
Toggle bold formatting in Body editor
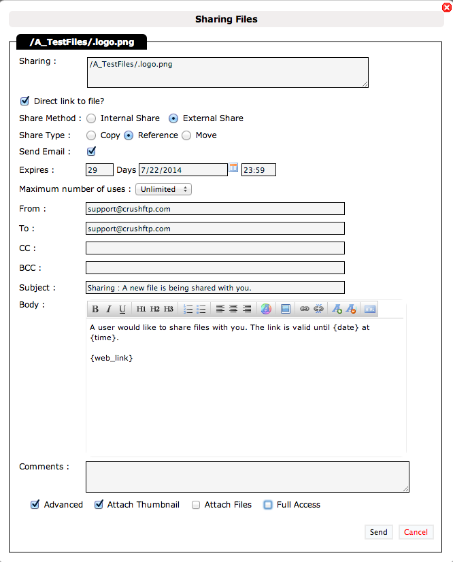pyautogui.click(x=95, y=309)
